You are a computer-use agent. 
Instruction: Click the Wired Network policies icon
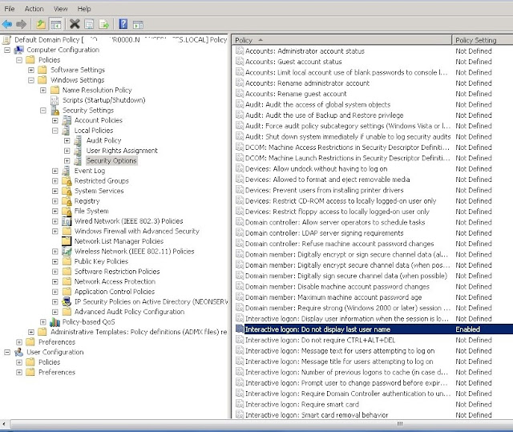click(67, 221)
